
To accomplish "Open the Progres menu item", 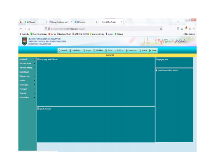I will (87, 51).
